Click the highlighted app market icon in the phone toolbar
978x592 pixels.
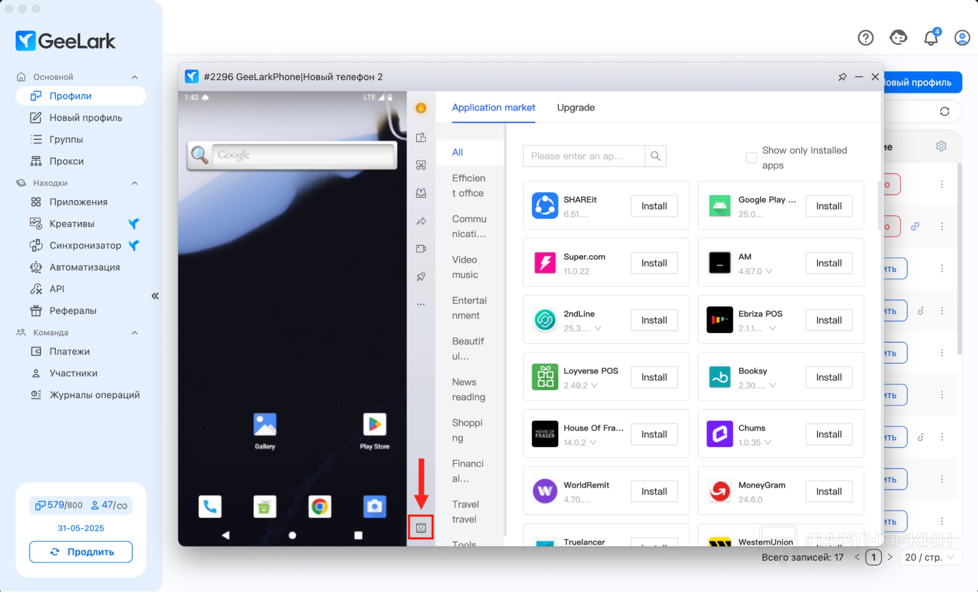(421, 527)
